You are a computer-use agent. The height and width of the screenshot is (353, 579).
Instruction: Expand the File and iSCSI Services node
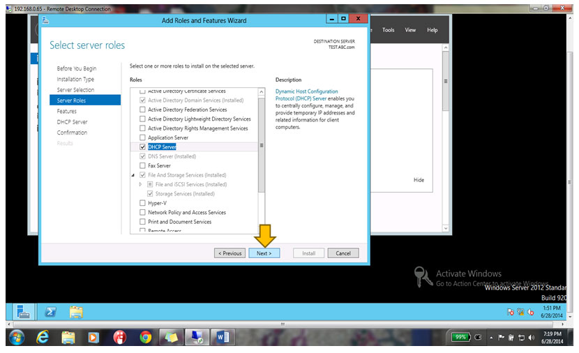click(140, 184)
